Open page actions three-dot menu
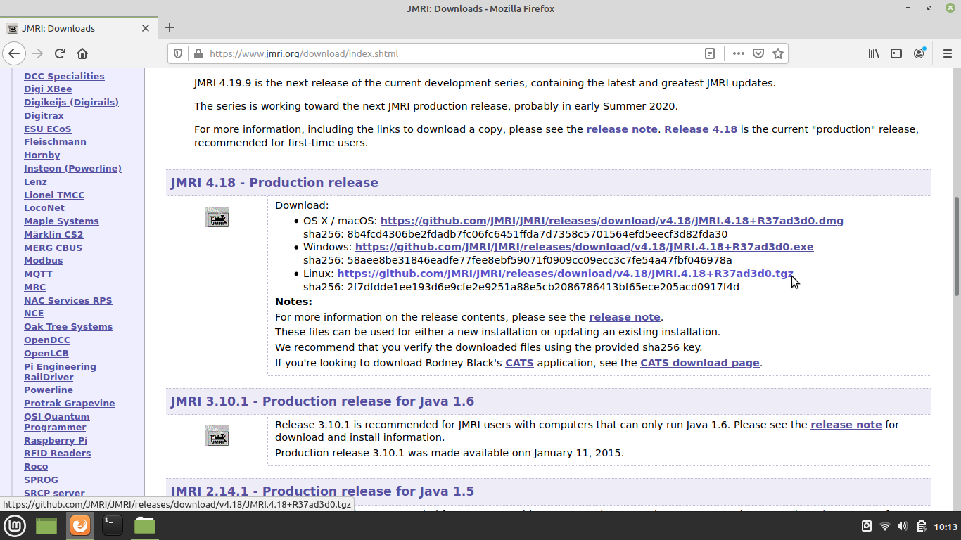This screenshot has height=540, width=961. pos(738,53)
